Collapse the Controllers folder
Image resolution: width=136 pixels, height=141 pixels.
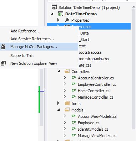59,71
